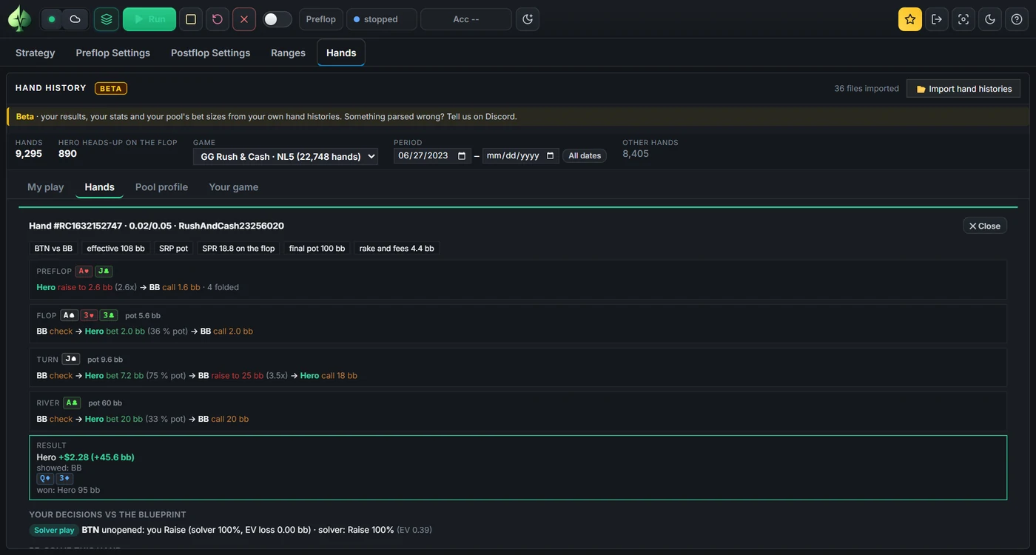Flip the toolbar toggle switch
The image size is (1036, 555).
coord(277,19)
